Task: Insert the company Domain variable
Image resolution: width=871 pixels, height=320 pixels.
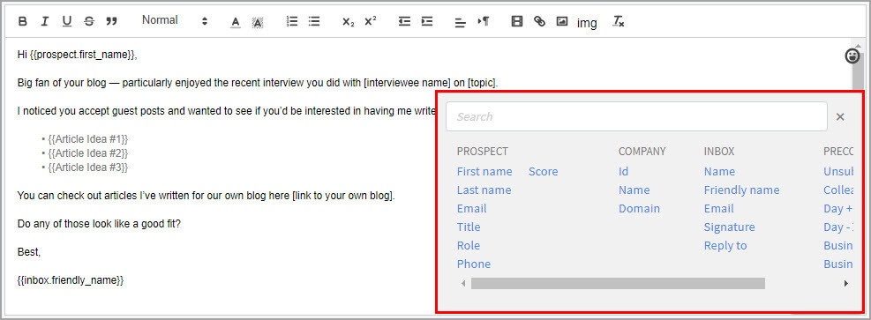Action: pyautogui.click(x=640, y=209)
